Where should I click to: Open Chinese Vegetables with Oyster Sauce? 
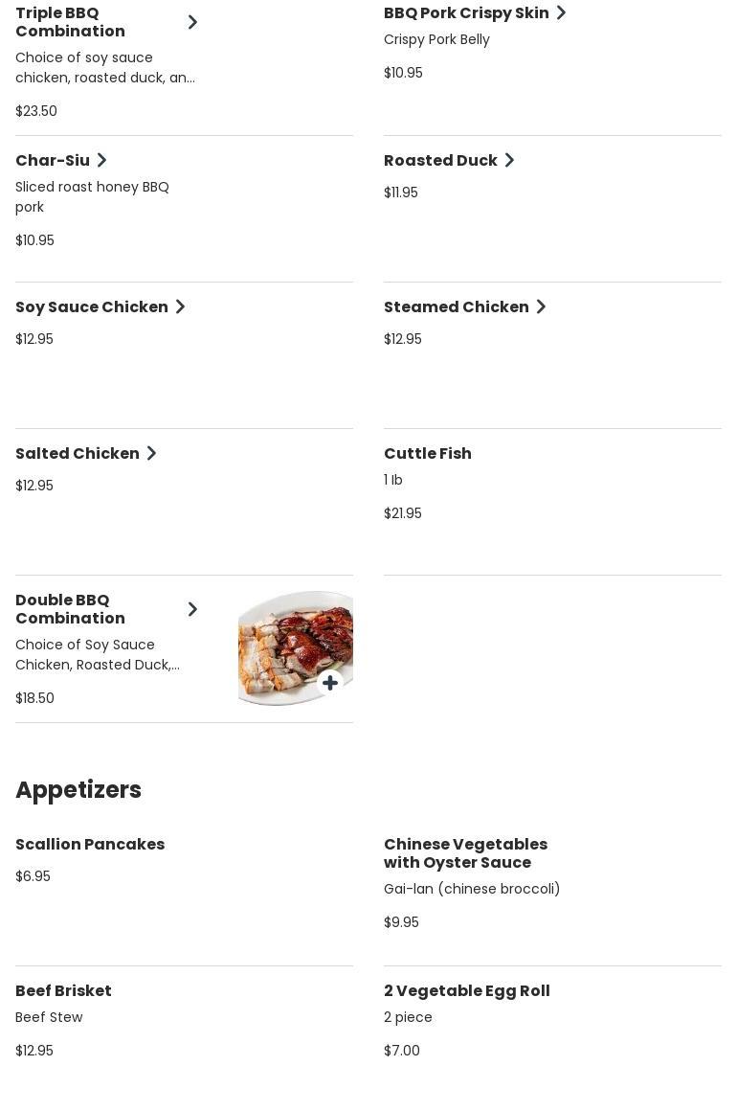465,852
